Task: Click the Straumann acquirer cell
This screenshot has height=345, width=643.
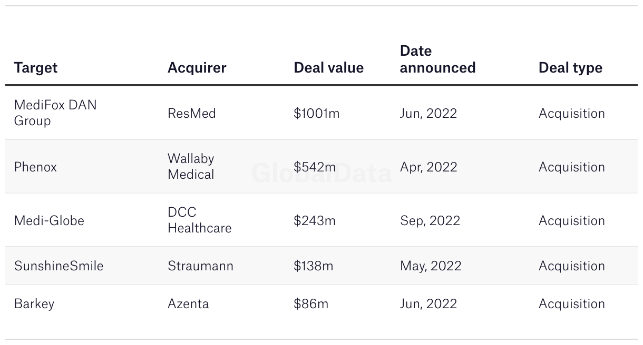Action: 200,266
